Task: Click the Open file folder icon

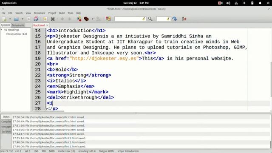Action: click(16, 19)
